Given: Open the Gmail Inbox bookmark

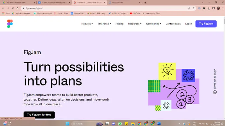Looking at the screenshot, I should pos(96,13).
